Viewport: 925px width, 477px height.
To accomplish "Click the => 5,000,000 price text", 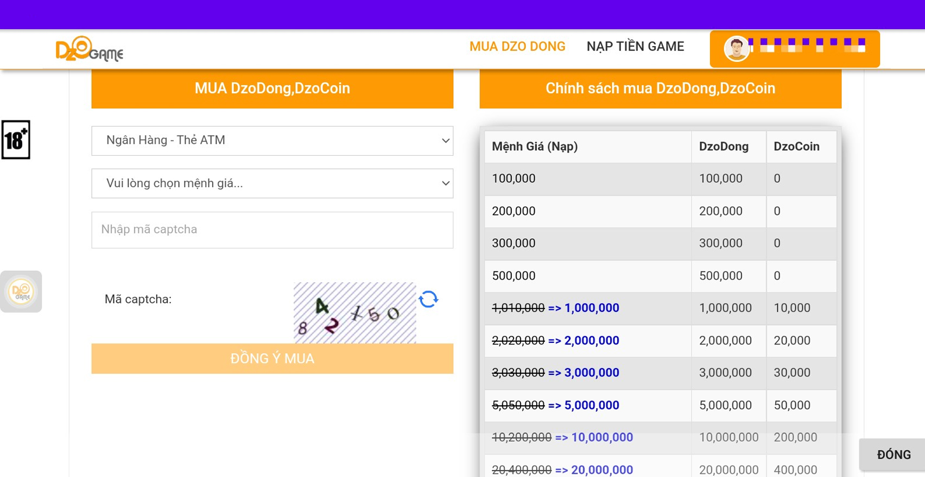I will (x=584, y=405).
